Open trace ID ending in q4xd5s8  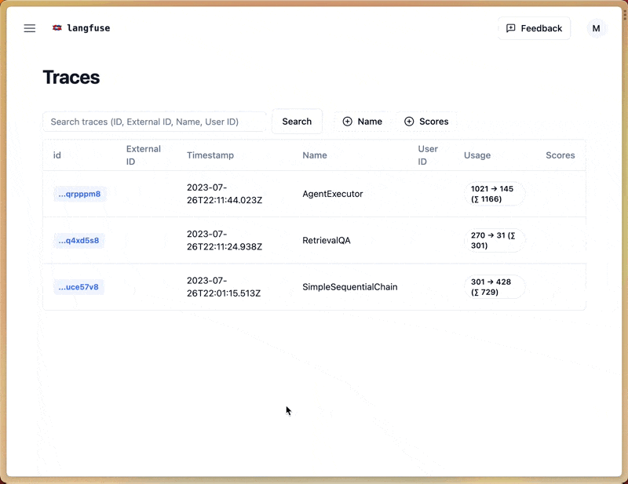coord(78,240)
